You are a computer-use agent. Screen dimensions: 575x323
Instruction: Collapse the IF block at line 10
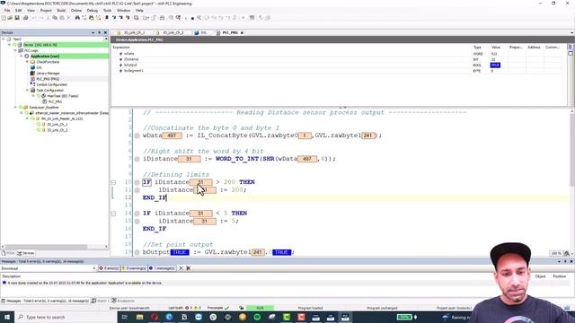point(113,182)
